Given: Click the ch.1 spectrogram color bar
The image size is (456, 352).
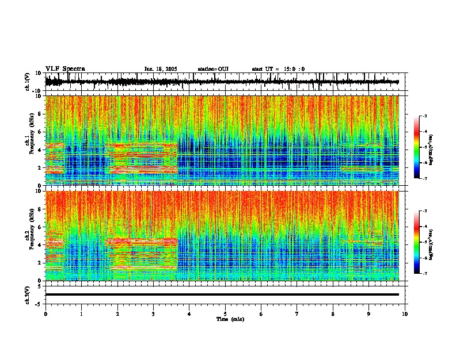Looking at the screenshot, I should (x=417, y=147).
